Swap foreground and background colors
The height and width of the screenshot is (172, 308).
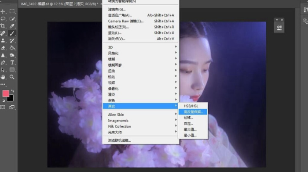(x=13, y=91)
